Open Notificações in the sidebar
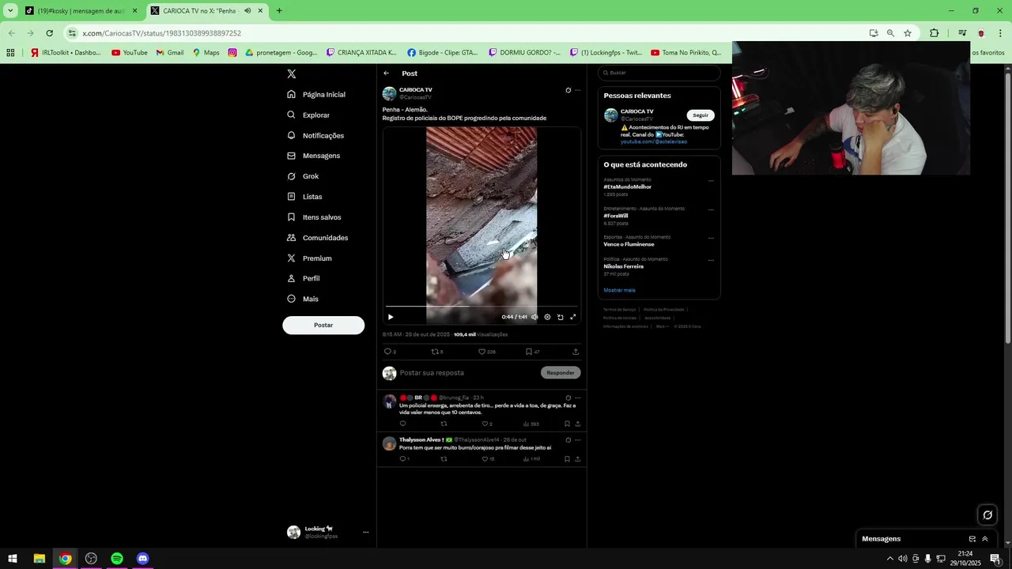Image resolution: width=1012 pixels, height=569 pixels. (315, 135)
